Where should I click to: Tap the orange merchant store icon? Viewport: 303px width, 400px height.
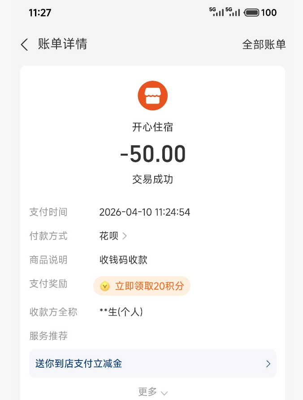click(152, 96)
